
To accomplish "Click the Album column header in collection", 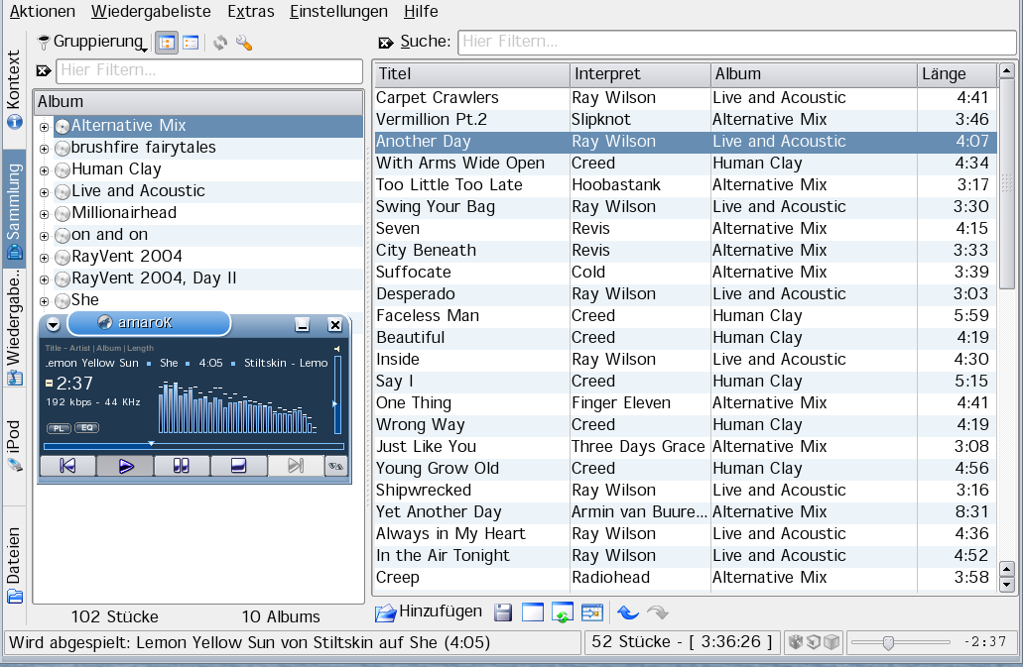I will [x=198, y=102].
